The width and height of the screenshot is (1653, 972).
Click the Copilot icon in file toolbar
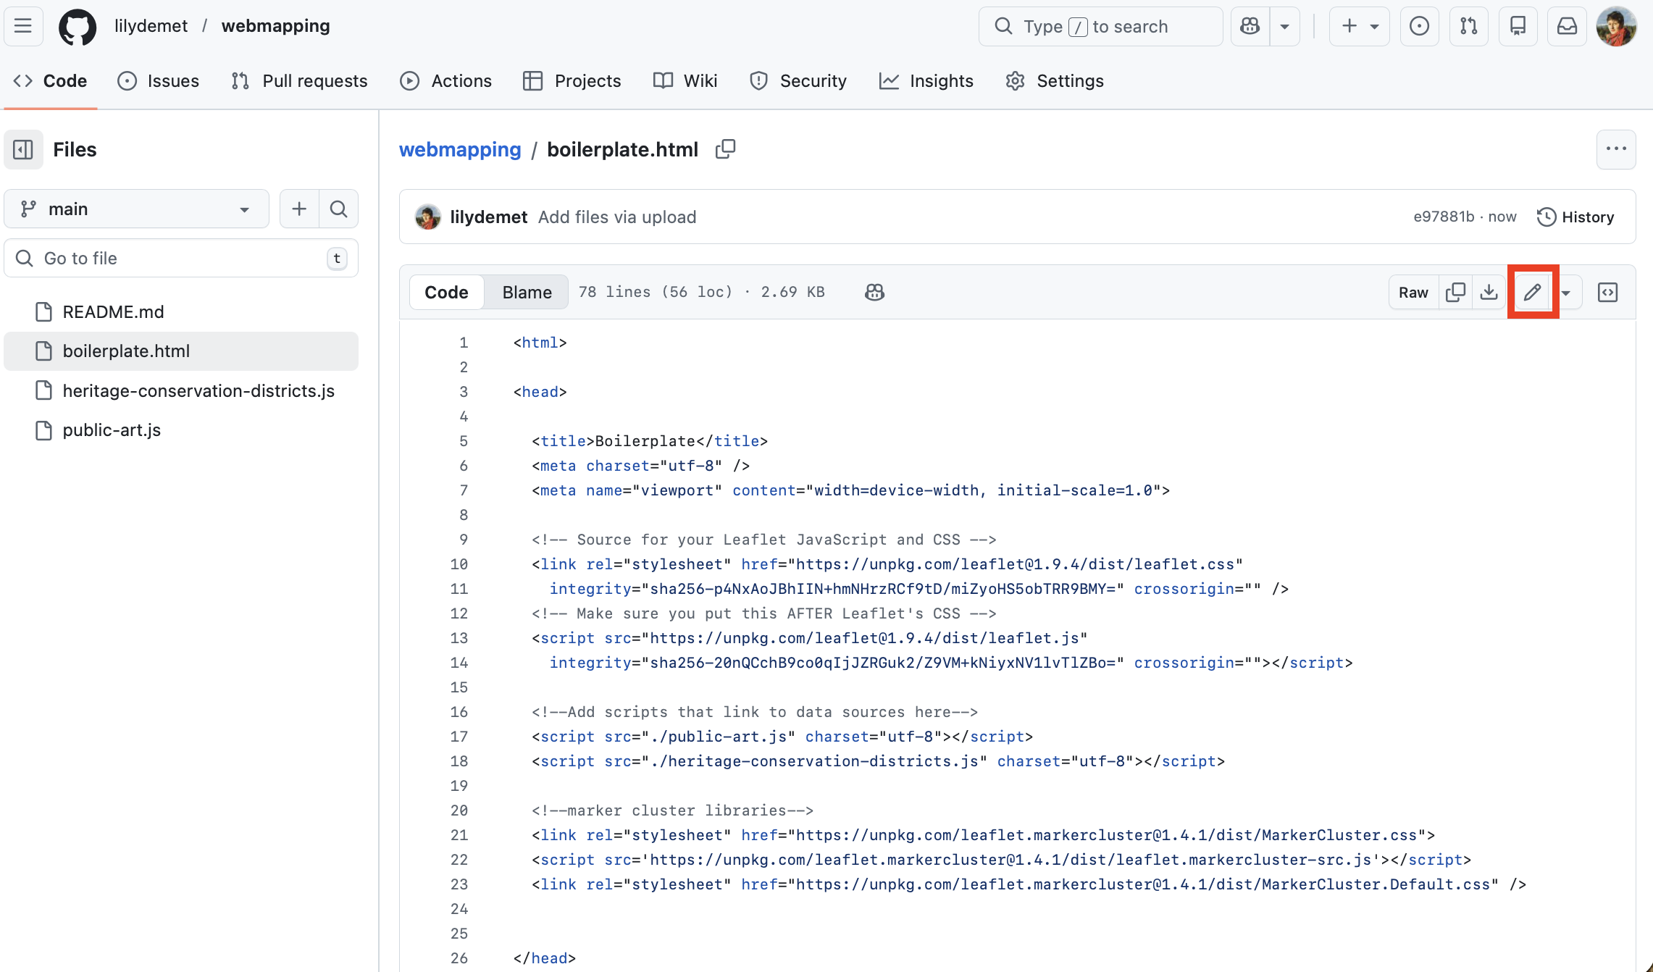[x=874, y=293]
